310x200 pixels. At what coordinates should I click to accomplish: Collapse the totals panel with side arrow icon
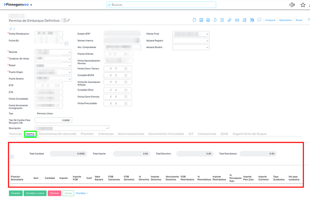12,157
